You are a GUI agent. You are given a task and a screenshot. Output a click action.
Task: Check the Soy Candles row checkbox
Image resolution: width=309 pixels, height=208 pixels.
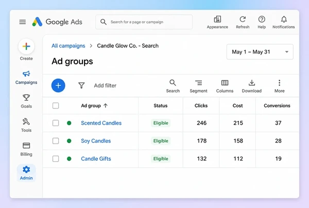point(56,141)
